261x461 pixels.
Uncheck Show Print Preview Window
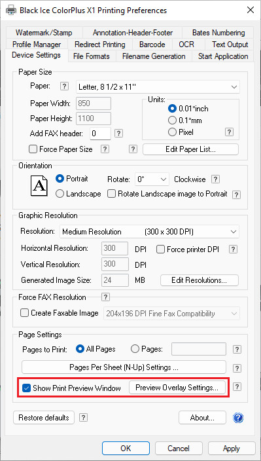[27, 388]
